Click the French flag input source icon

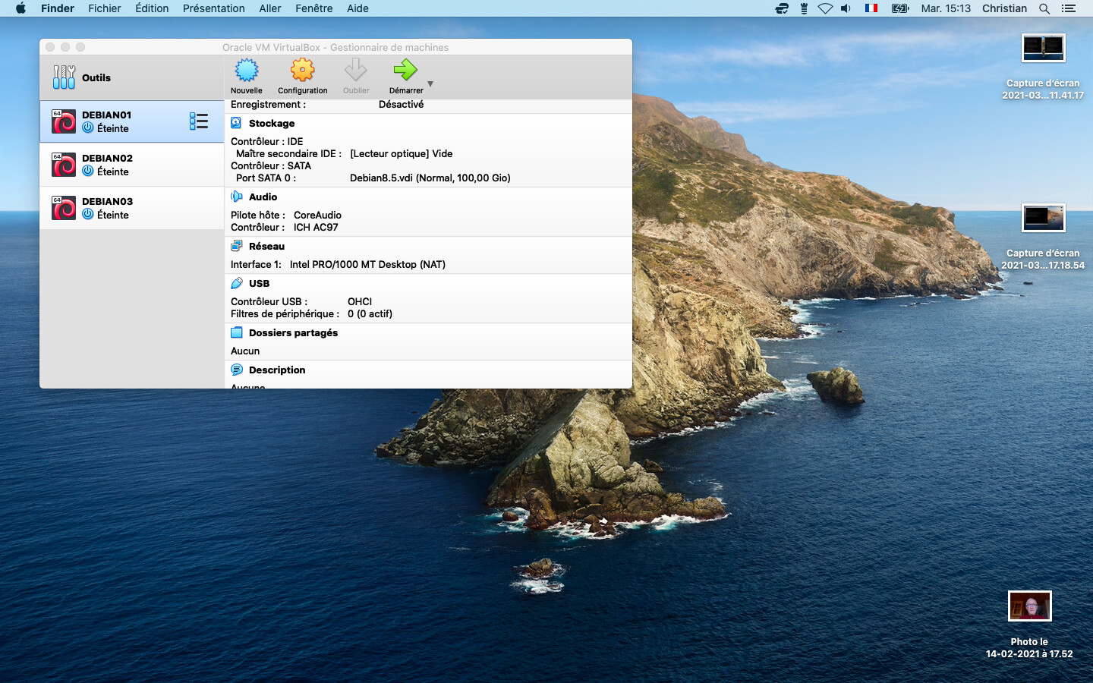click(871, 8)
